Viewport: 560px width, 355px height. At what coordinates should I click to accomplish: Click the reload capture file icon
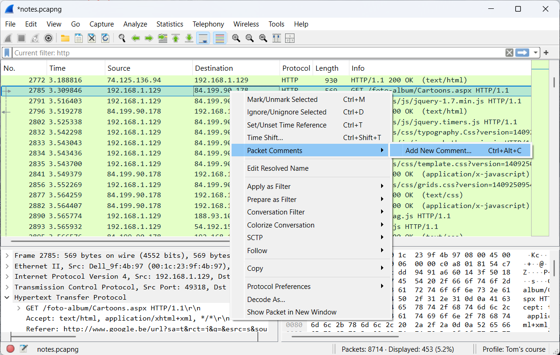[105, 38]
